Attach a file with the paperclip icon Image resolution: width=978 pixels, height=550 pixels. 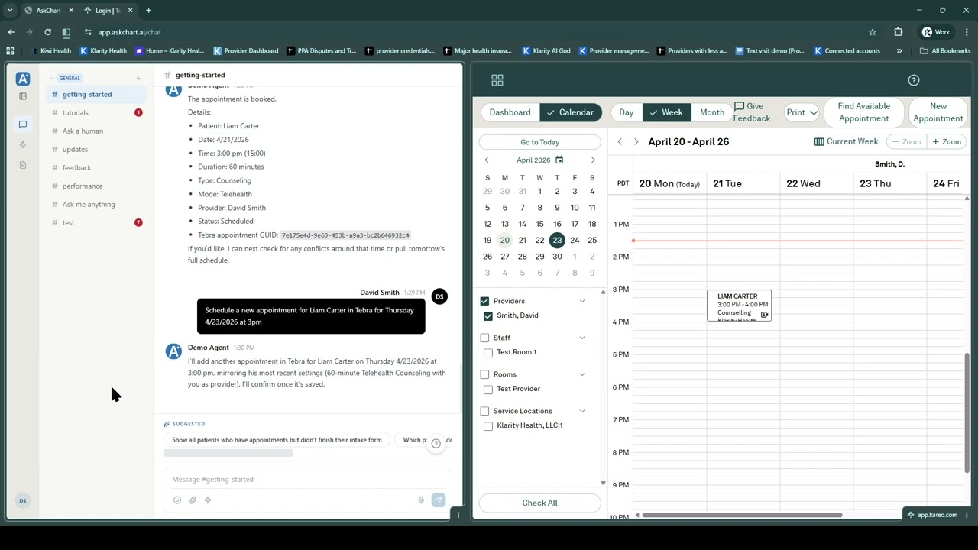(193, 500)
